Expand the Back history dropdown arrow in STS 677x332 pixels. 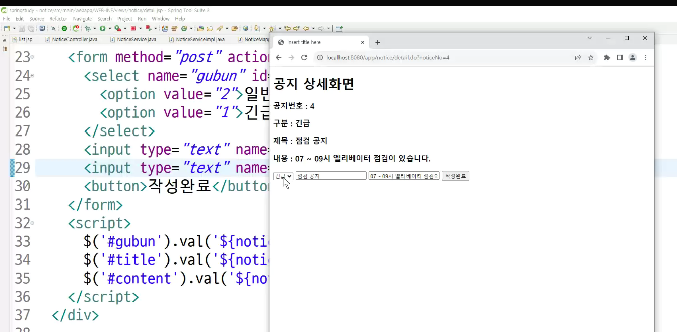(x=313, y=29)
